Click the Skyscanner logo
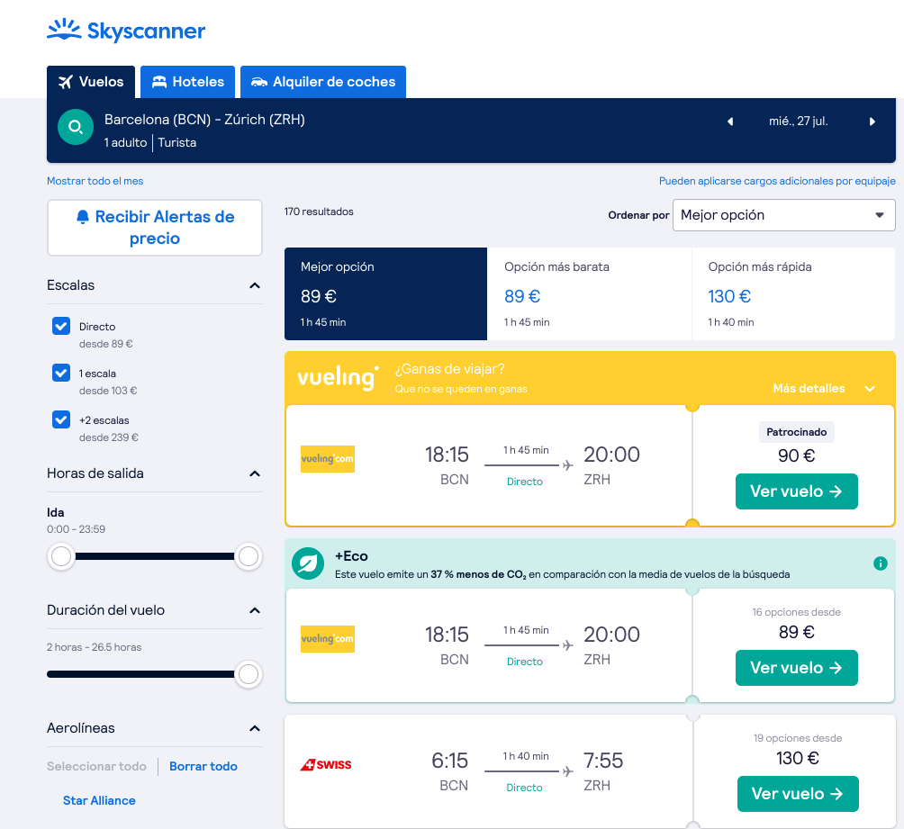Viewport: 904px width, 829px height. (126, 30)
